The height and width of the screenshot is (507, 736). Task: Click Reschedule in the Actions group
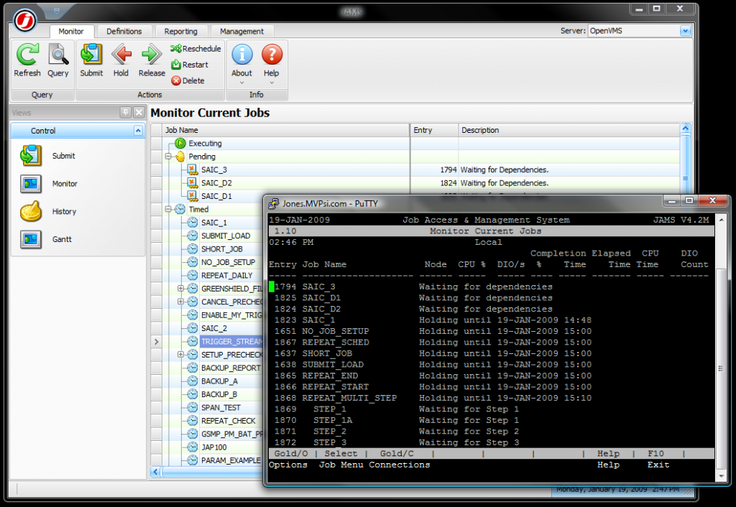tap(195, 49)
